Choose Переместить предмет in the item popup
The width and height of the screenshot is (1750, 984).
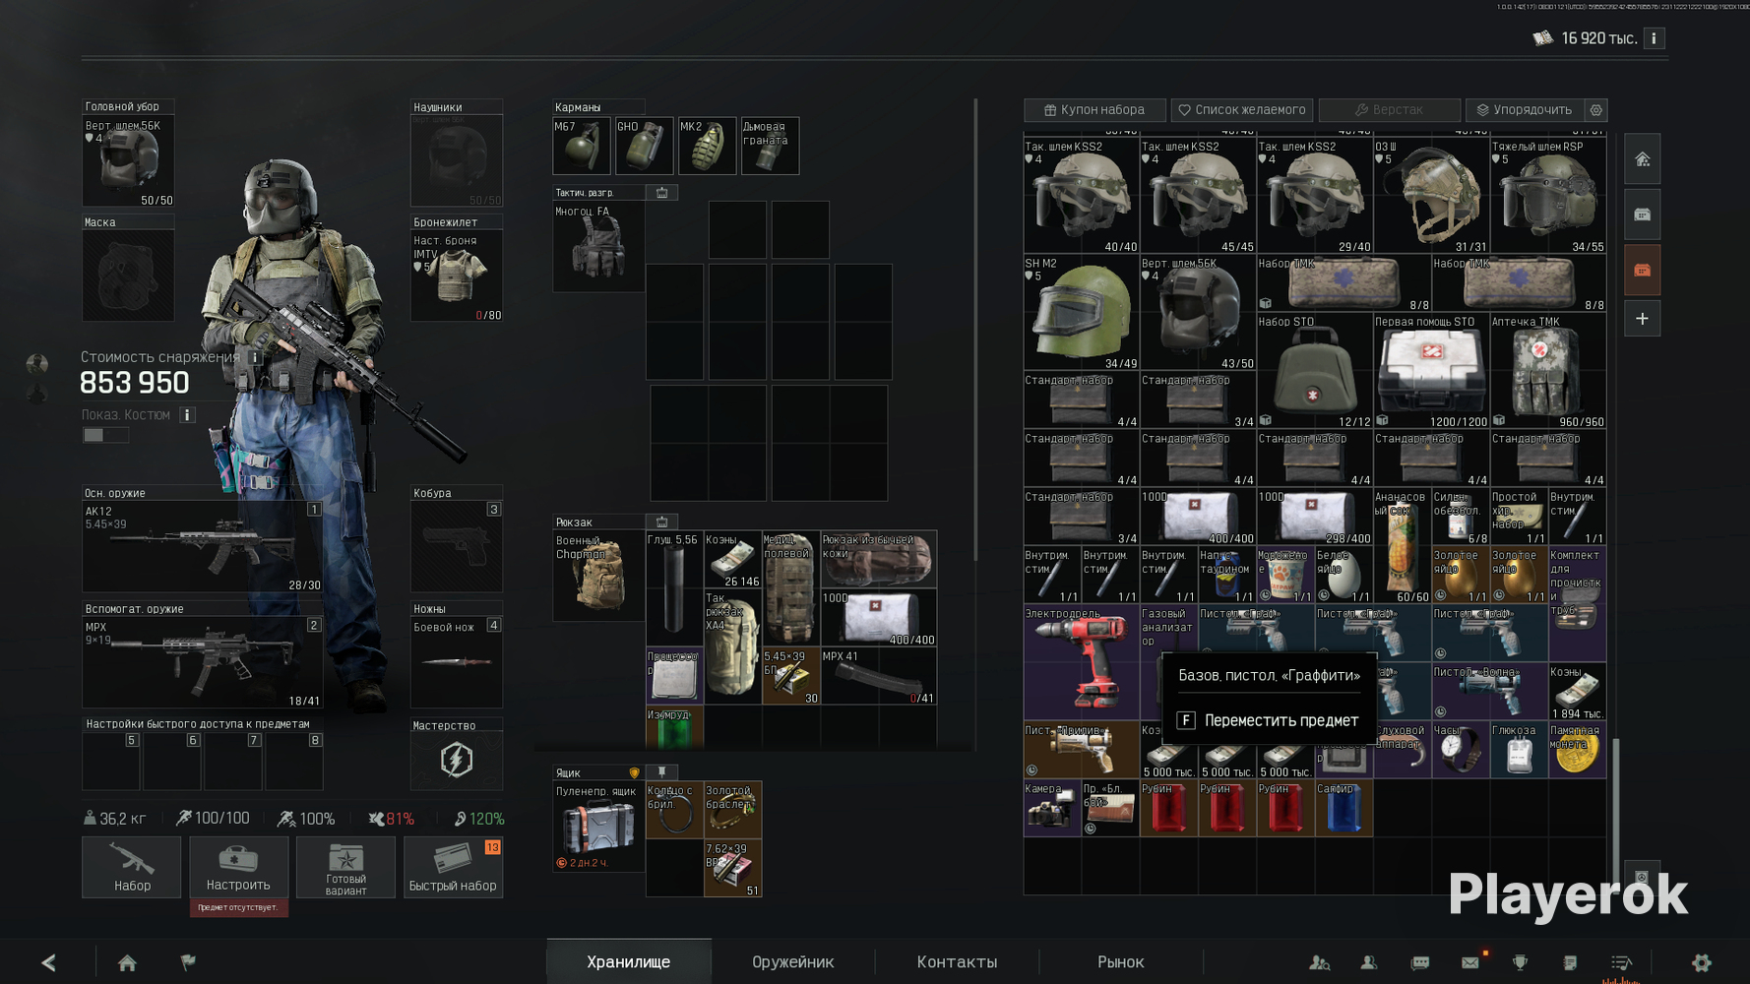tap(1269, 720)
